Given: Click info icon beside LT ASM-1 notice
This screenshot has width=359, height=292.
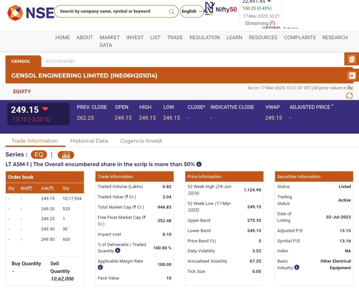Looking at the screenshot, I should click(199, 164).
